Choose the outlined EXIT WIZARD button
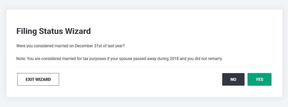Image resolution: width=288 pixels, height=107 pixels. tap(38, 79)
